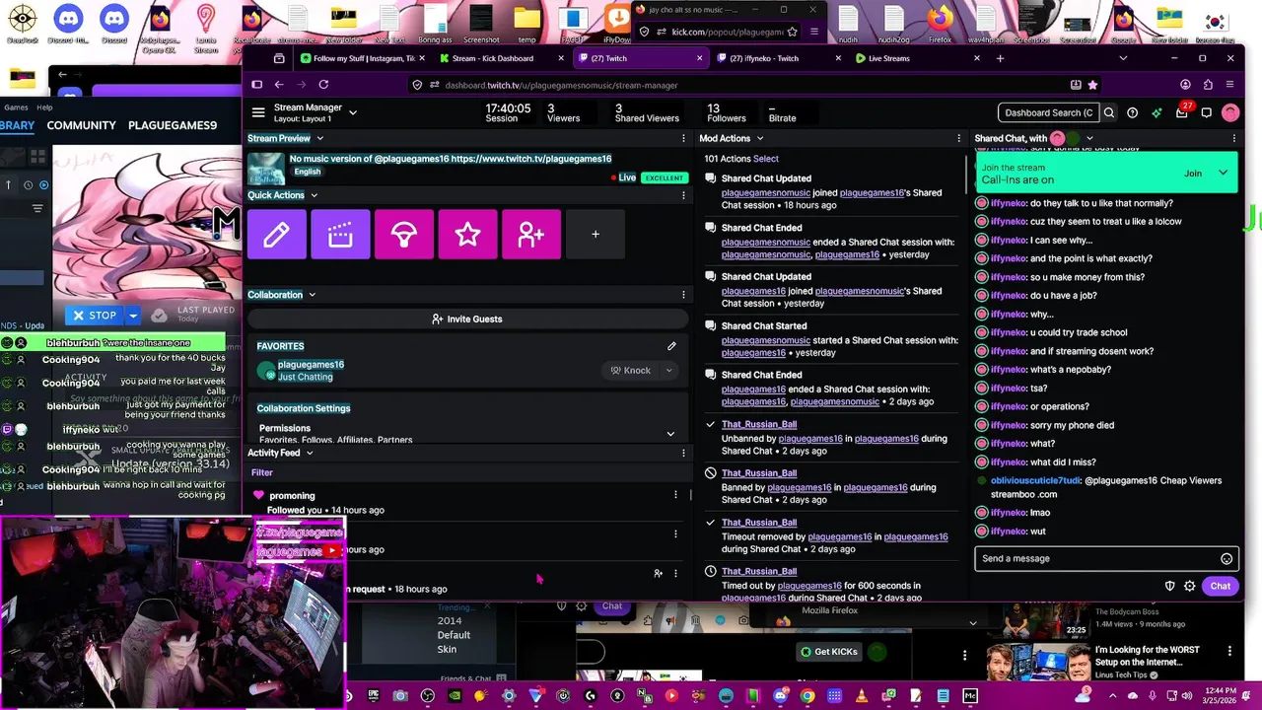The height and width of the screenshot is (710, 1262).
Task: Open Mod Actions panel three-dot menu
Action: (x=958, y=138)
